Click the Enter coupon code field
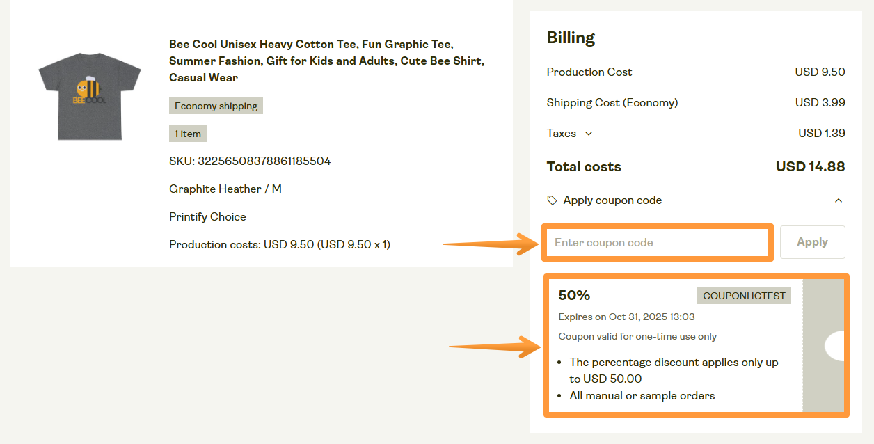 (x=657, y=243)
